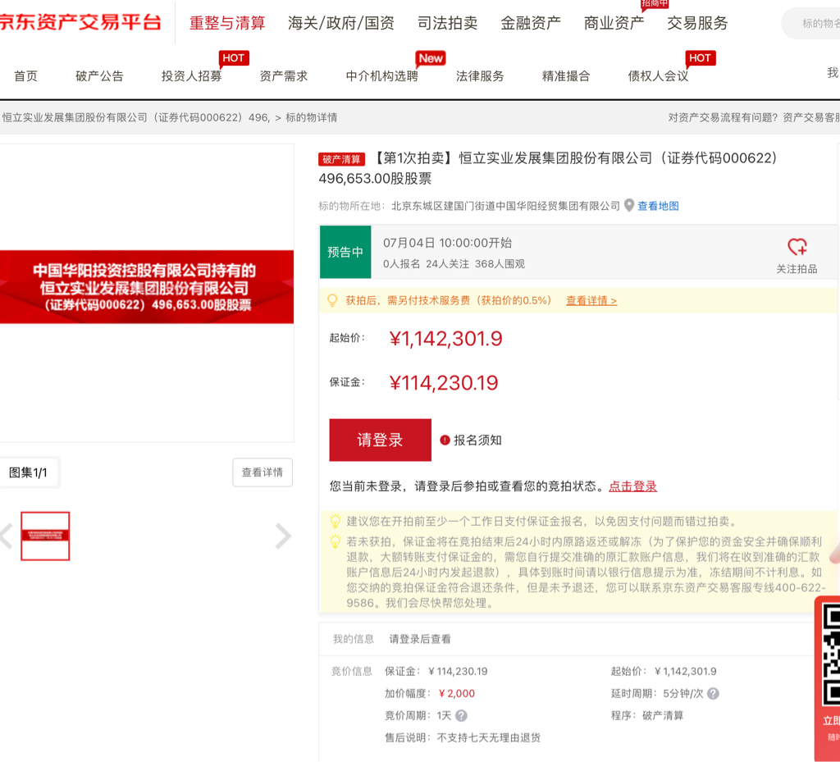The image size is (840, 762).
Task: Click the 请登录后查看 text
Action: (x=420, y=639)
